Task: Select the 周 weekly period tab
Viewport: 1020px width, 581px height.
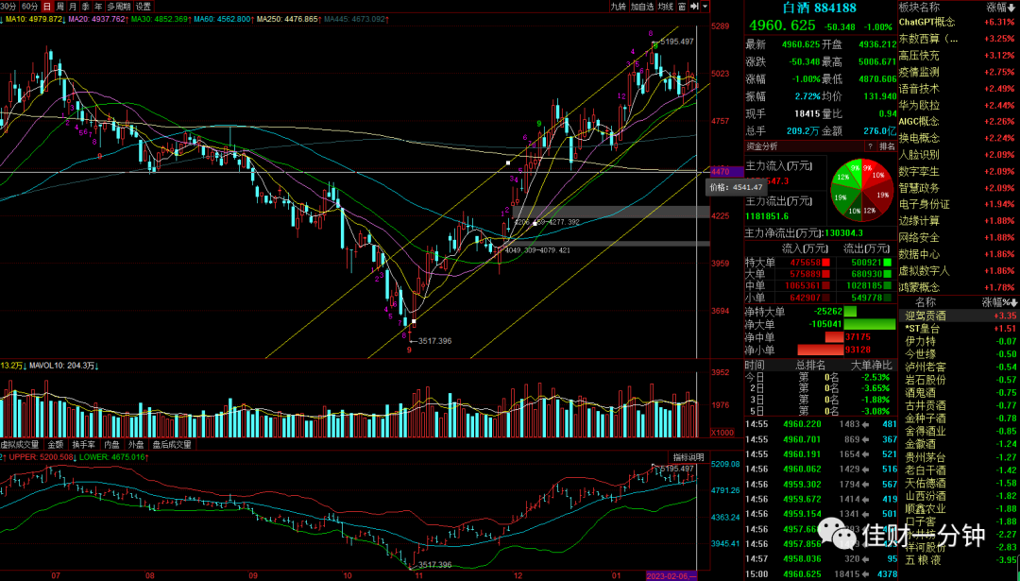Action: 59,7
